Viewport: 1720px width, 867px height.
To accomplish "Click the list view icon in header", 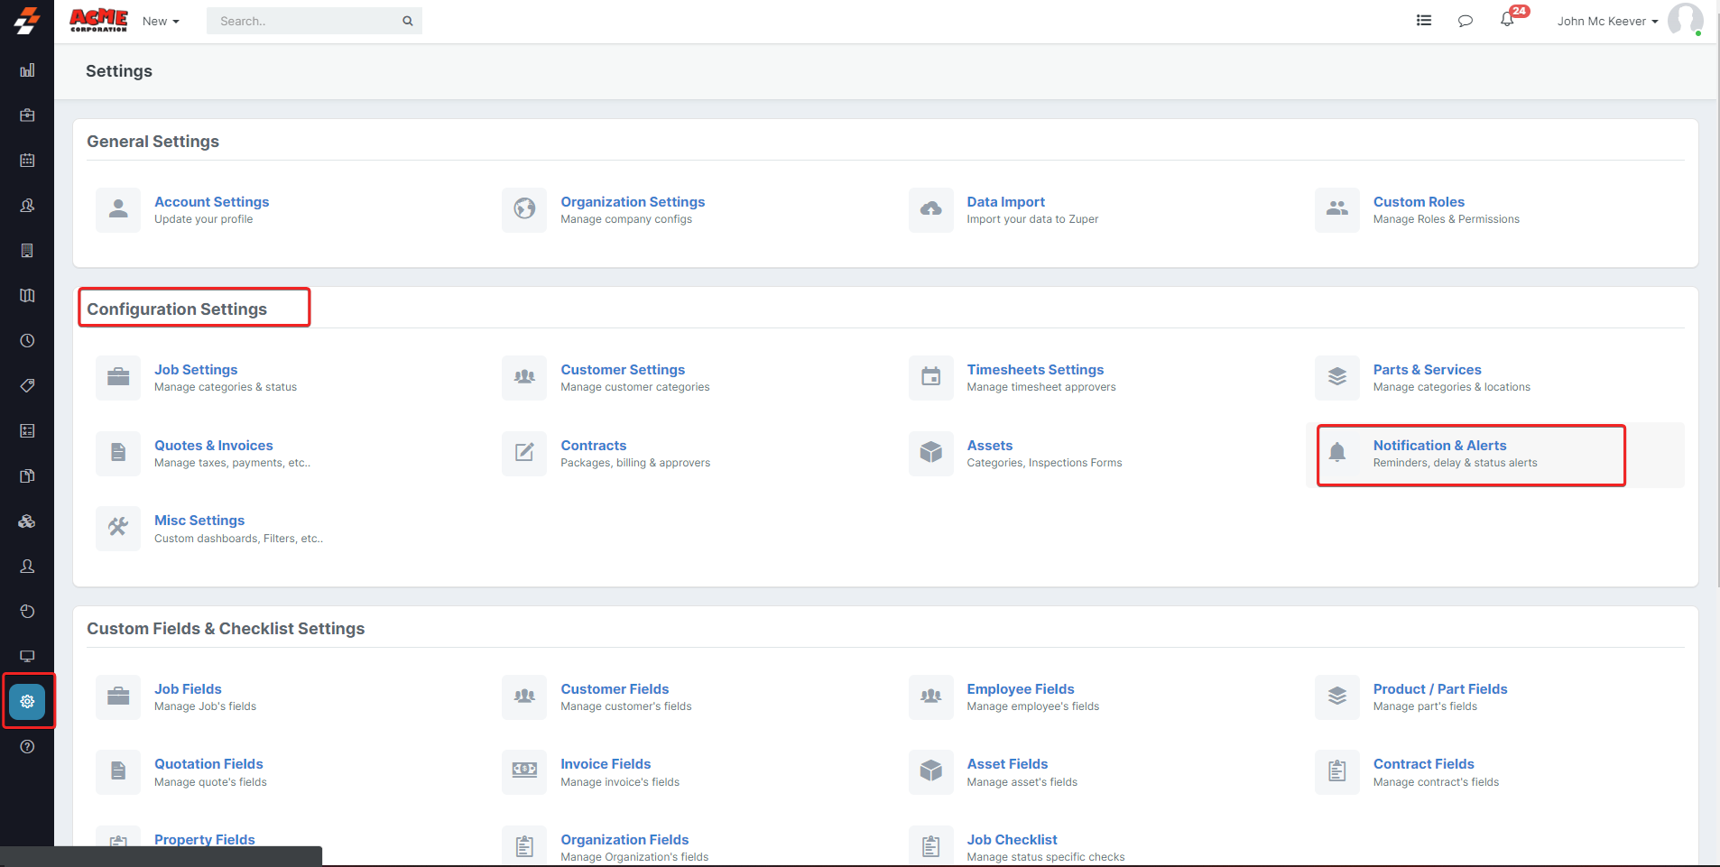I will pos(1424,20).
